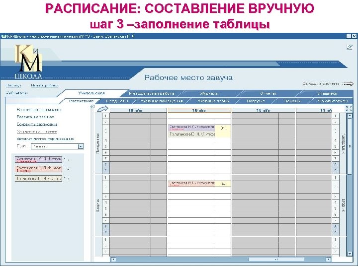Open the Журналы tab

click(x=209, y=93)
